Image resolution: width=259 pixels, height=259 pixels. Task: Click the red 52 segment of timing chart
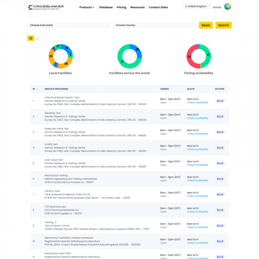189,56
